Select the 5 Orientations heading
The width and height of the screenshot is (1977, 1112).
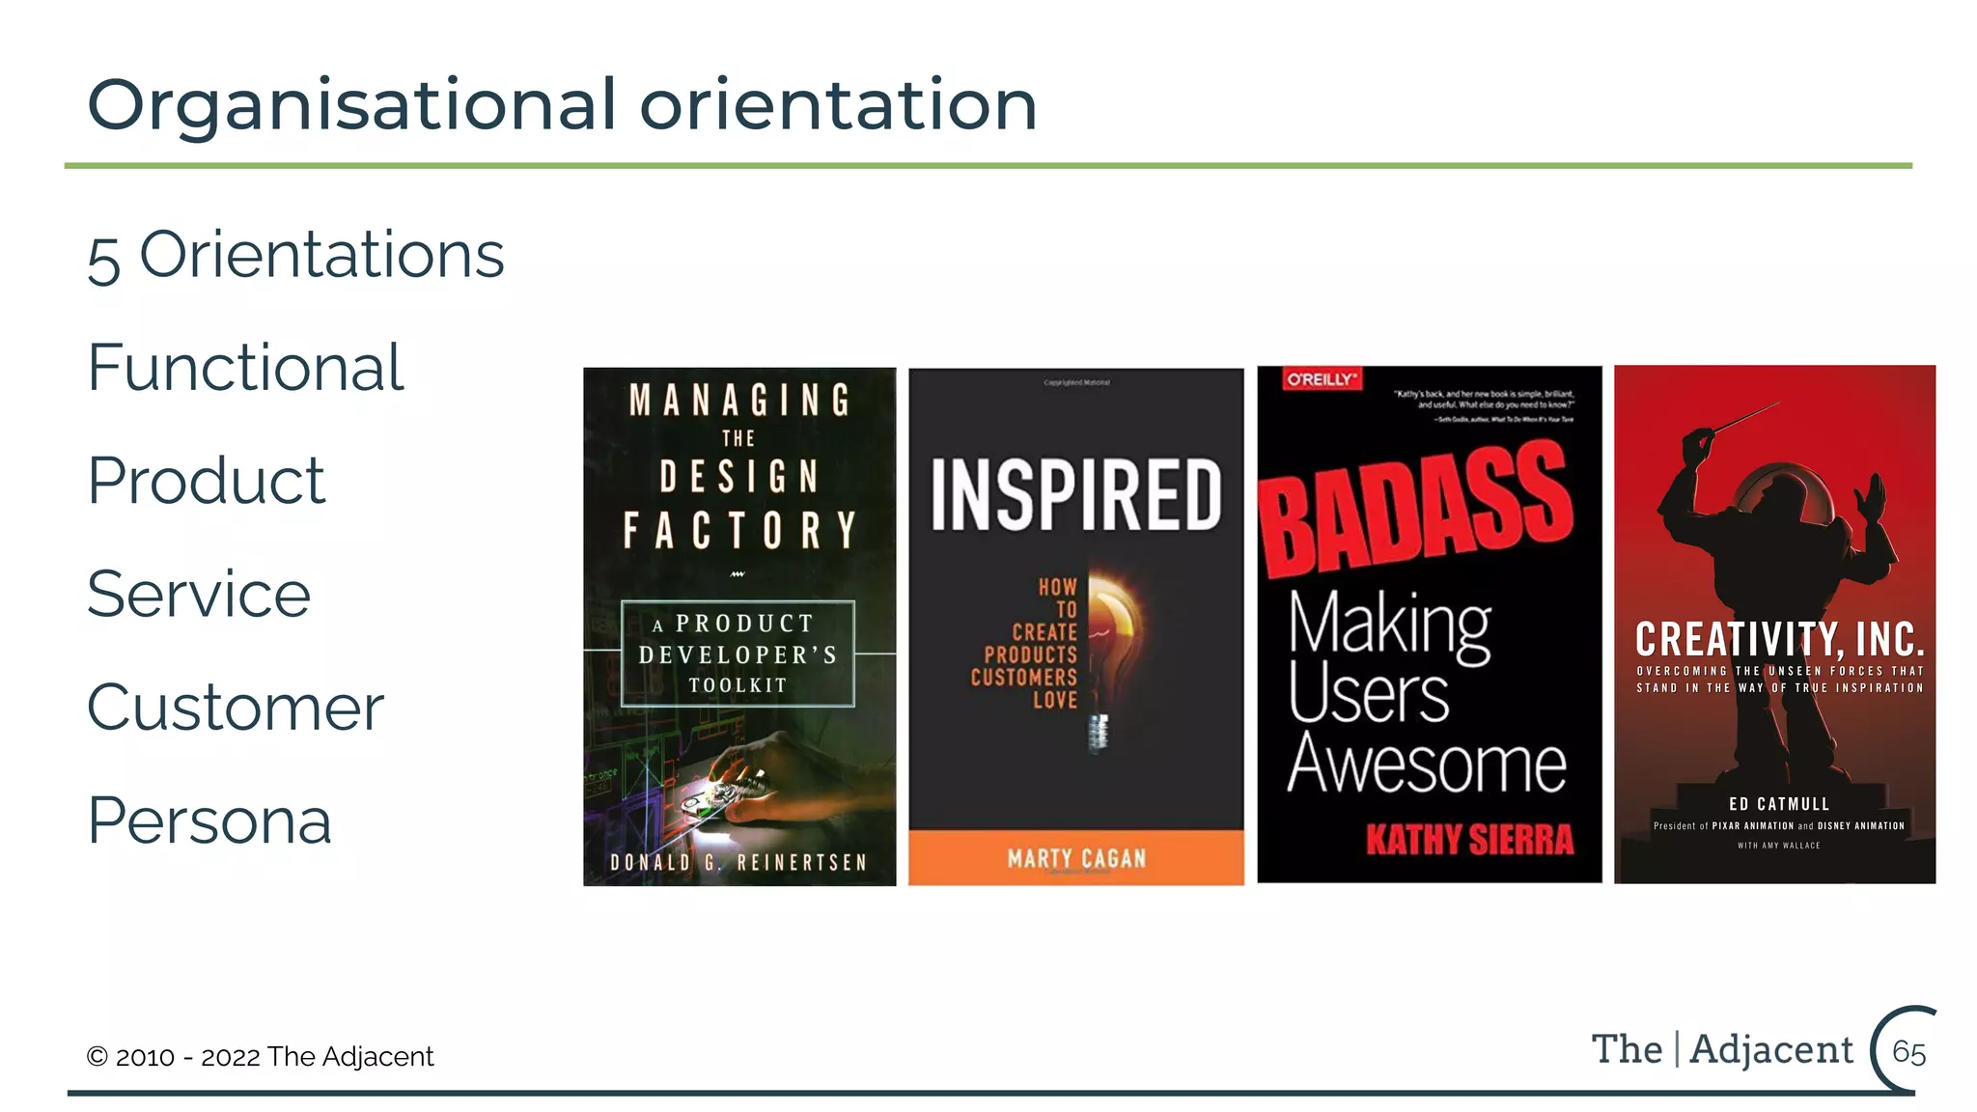pos(295,256)
